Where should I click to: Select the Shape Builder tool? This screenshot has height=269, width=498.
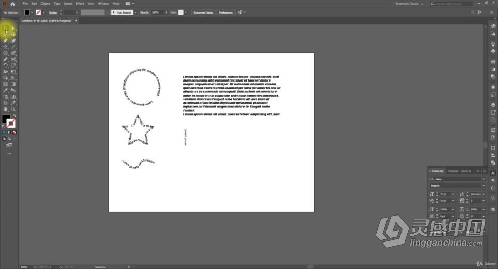pyautogui.click(x=5, y=78)
